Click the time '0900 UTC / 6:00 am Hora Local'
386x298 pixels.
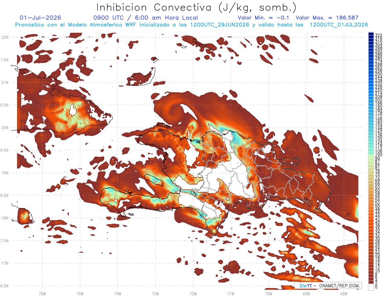(x=145, y=18)
